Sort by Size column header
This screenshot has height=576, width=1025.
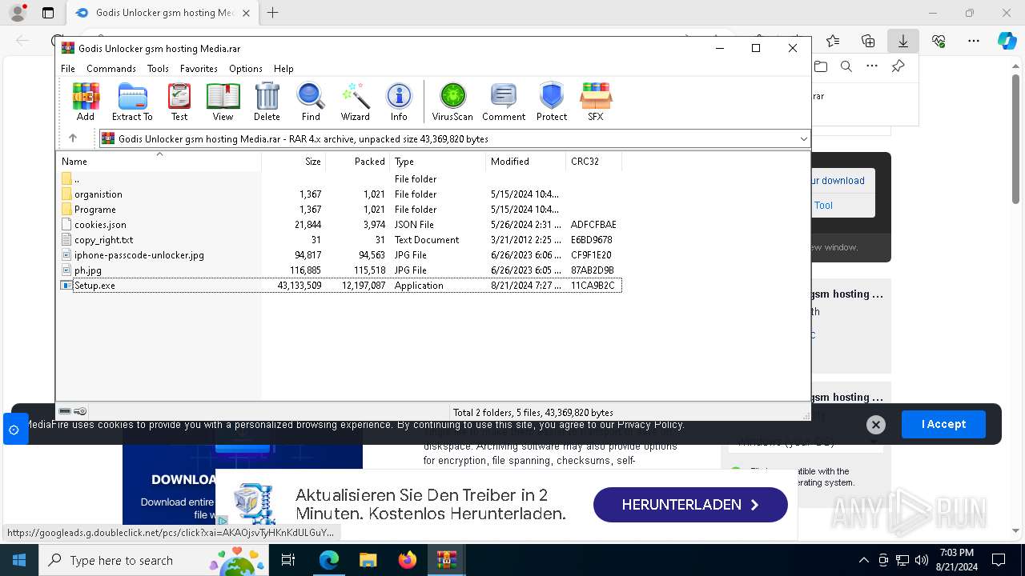click(x=294, y=162)
